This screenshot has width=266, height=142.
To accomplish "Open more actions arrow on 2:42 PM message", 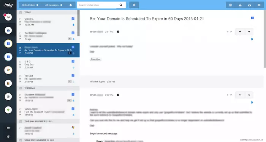I will point(249,95).
